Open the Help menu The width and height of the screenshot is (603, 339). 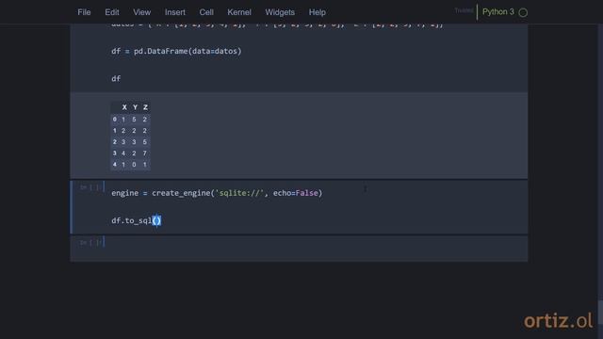317,12
